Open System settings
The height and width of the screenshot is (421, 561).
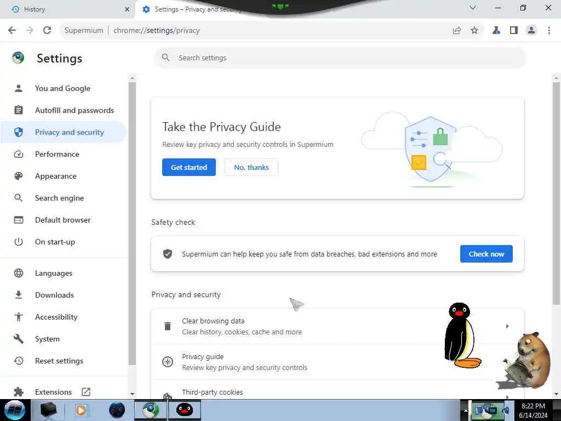click(x=64, y=339)
